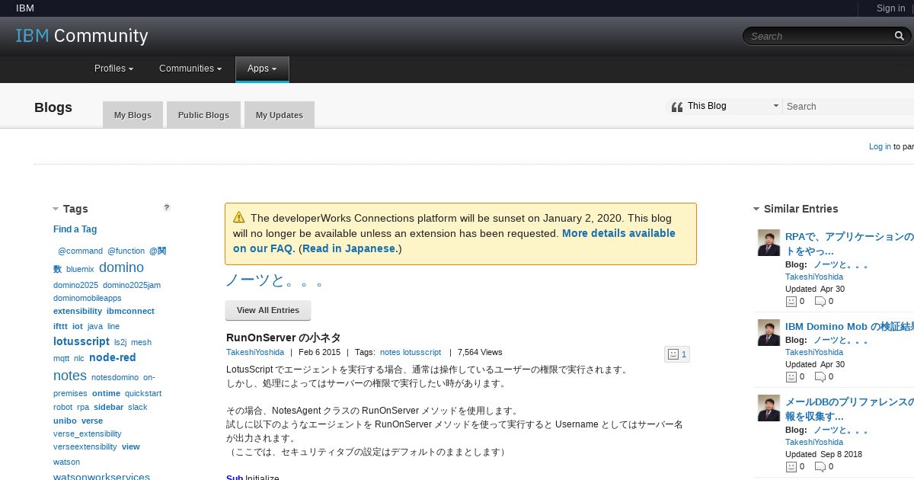Click View All Entries button
The height and width of the screenshot is (480, 914).
(268, 310)
